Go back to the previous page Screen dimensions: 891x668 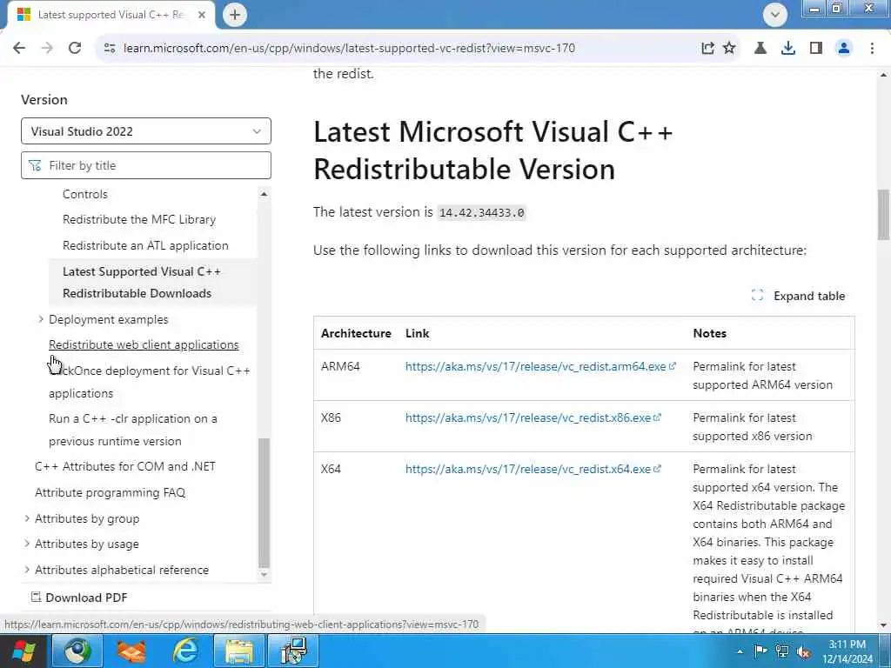(x=19, y=49)
